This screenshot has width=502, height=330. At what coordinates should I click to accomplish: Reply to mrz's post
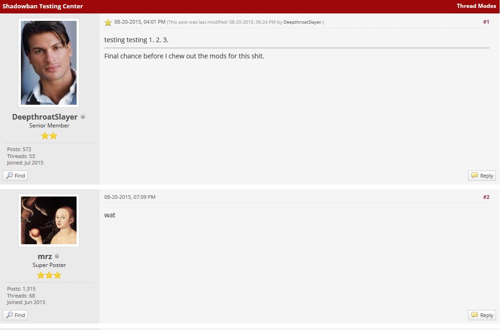coord(482,315)
